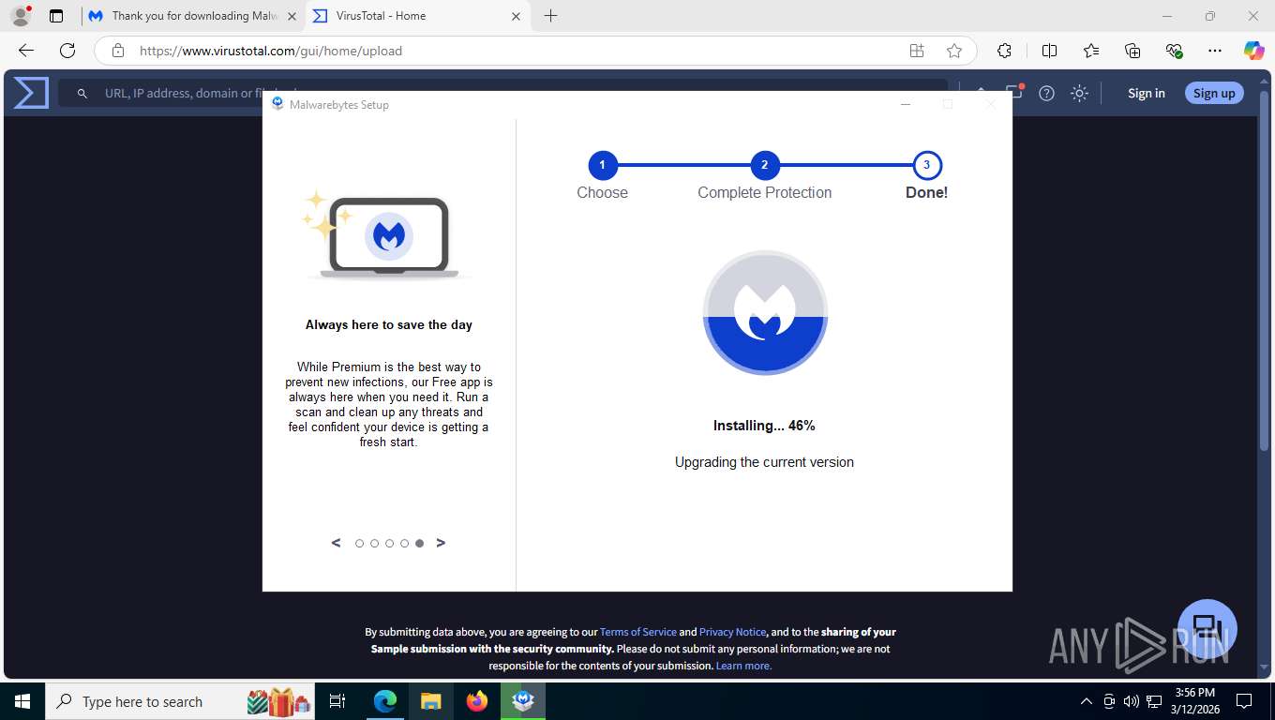
Task: Click the VirusTotal Sign in link
Action: tap(1146, 93)
